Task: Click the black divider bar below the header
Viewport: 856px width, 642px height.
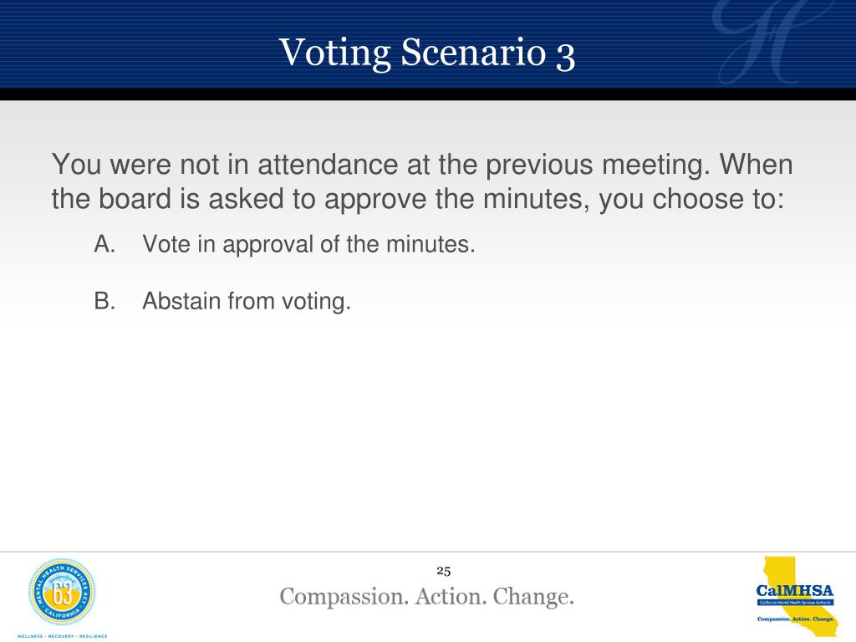Action: coord(428,94)
